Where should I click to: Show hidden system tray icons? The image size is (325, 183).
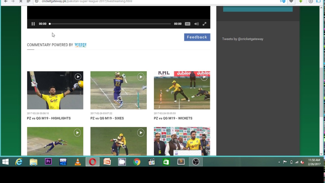279,162
